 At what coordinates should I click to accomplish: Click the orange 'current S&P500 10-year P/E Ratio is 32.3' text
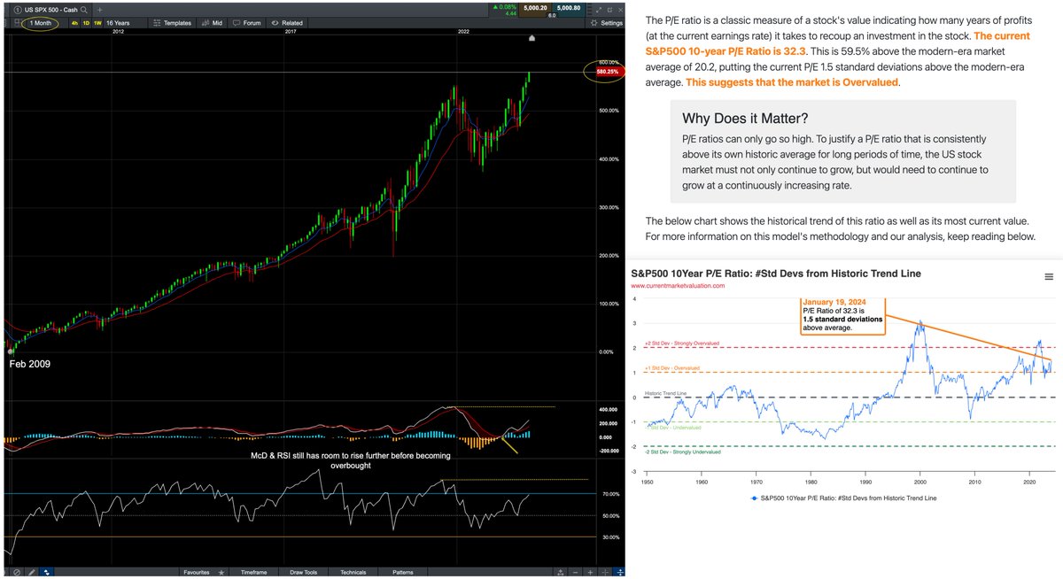point(838,44)
